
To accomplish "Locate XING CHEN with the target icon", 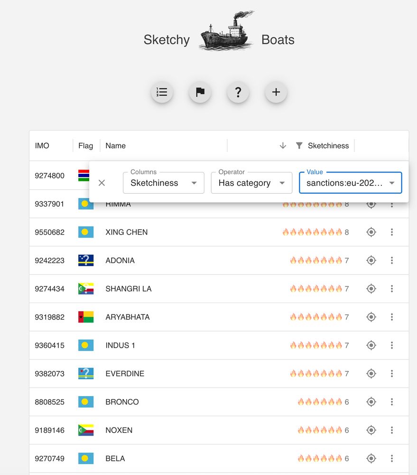I will coord(371,232).
